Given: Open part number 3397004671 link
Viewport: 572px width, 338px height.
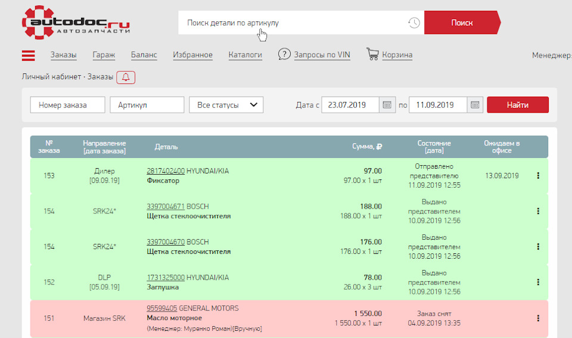Looking at the screenshot, I should 166,207.
